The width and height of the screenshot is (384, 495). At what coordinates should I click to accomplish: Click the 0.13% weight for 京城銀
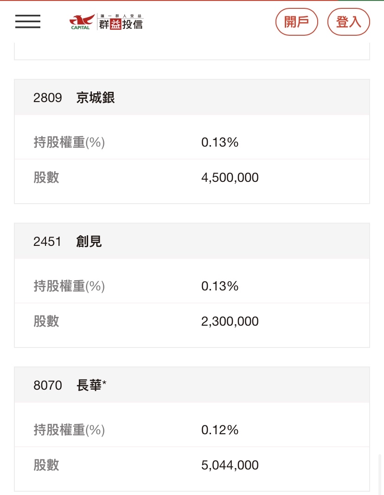click(220, 142)
